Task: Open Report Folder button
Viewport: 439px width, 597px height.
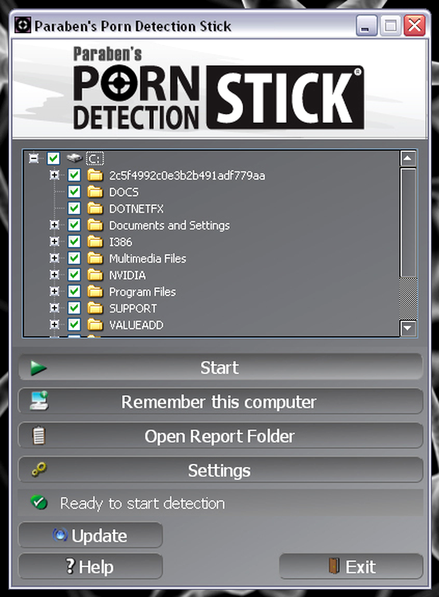Action: (220, 435)
